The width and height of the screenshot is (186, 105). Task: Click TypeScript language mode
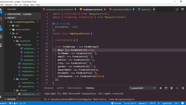tap(167, 103)
